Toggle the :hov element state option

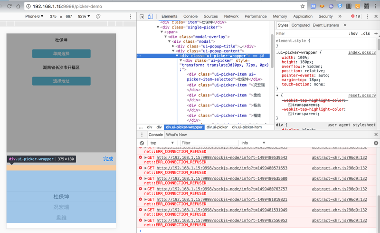click(x=353, y=34)
